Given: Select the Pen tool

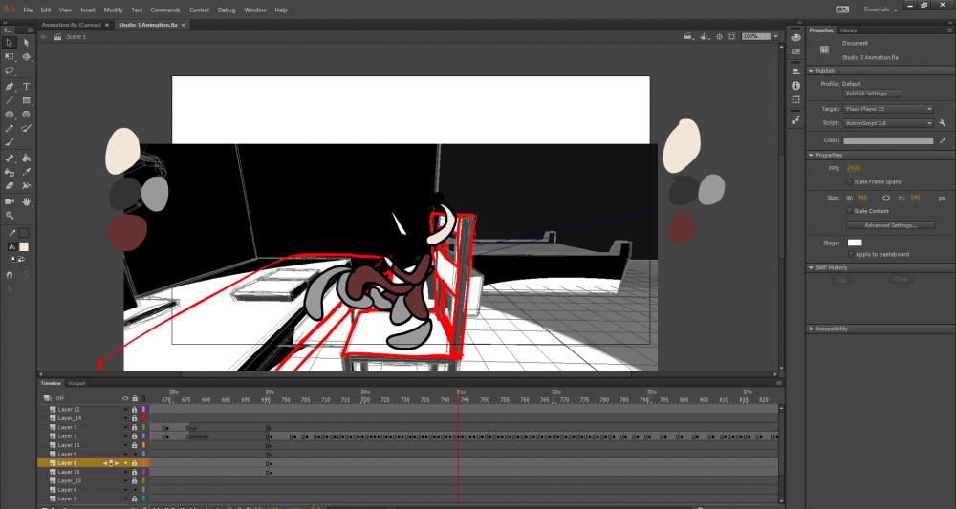Looking at the screenshot, I should 10,87.
